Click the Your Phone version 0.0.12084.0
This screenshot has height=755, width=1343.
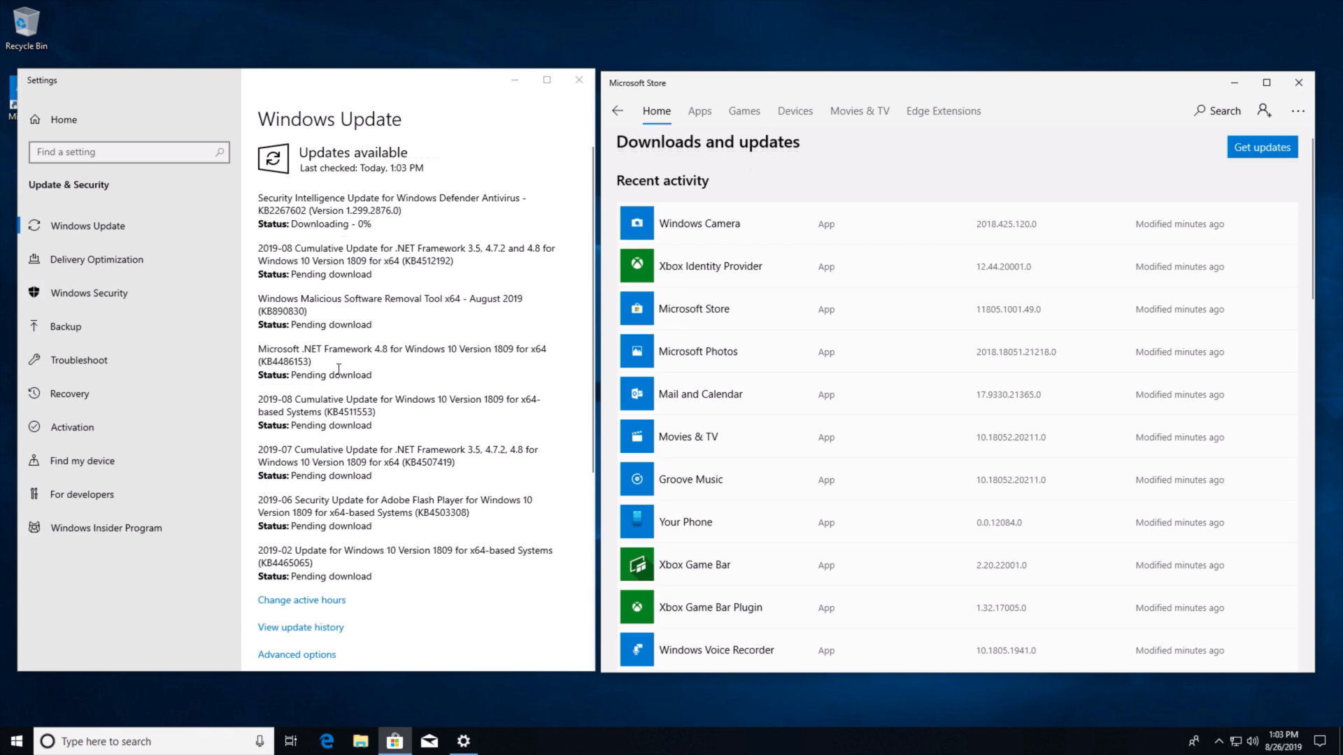[x=999, y=523]
